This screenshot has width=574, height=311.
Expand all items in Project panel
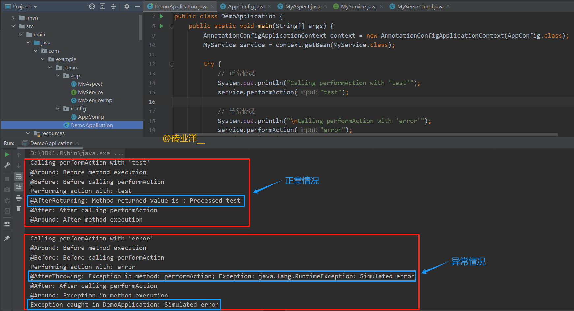pos(102,6)
